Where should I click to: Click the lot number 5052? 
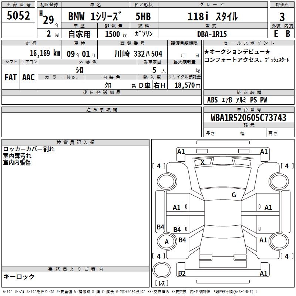coord(18,16)
